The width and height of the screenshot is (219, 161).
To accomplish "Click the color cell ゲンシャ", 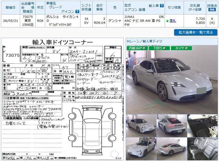I will click(x=115, y=21).
